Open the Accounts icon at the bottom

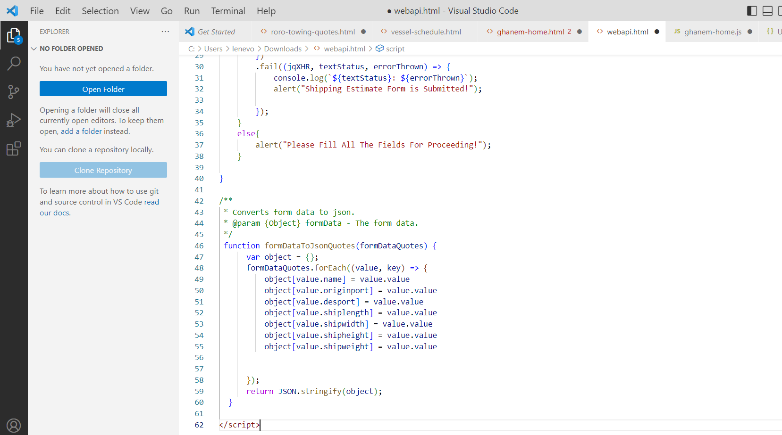click(14, 425)
